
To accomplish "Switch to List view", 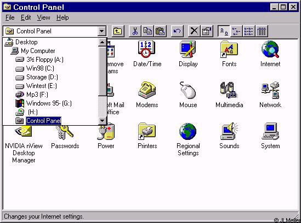I will (249, 31).
